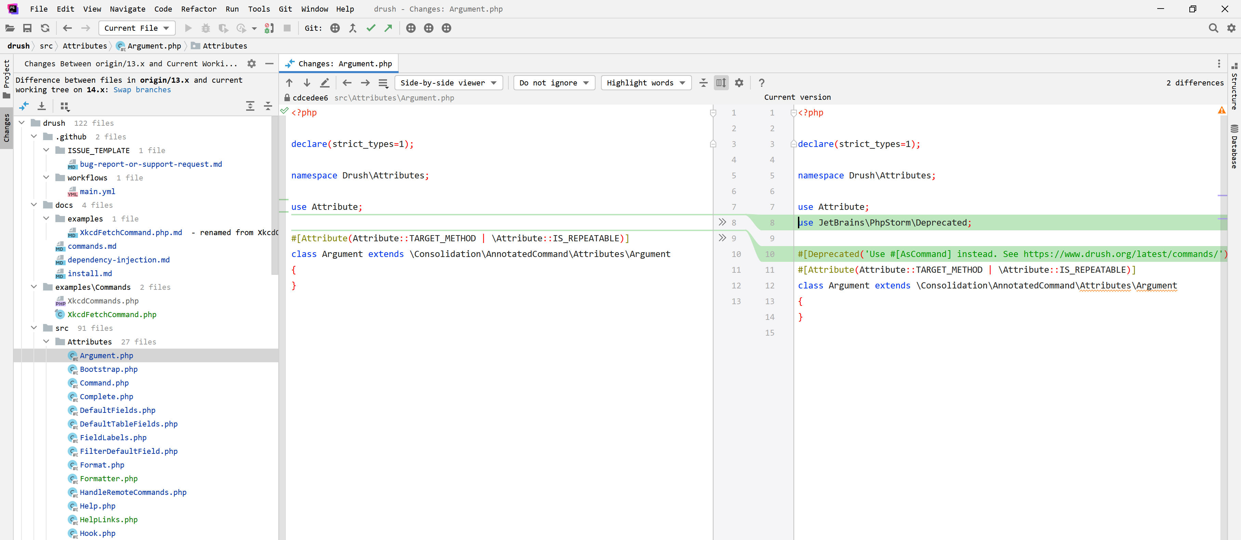Accept the line 9 change chevron
This screenshot has width=1241, height=540.
tap(722, 238)
